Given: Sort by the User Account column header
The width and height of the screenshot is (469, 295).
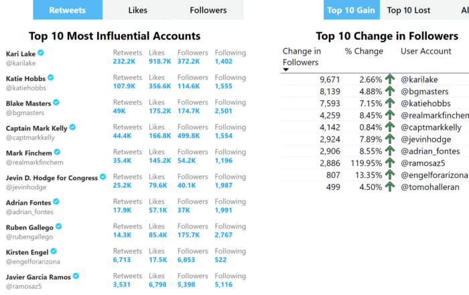Looking at the screenshot, I should point(425,52).
